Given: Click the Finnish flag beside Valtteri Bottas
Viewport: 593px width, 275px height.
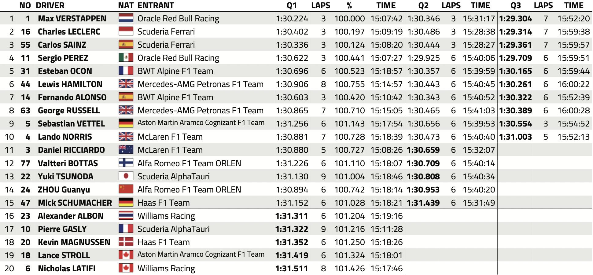Looking at the screenshot, I should click(126, 163).
